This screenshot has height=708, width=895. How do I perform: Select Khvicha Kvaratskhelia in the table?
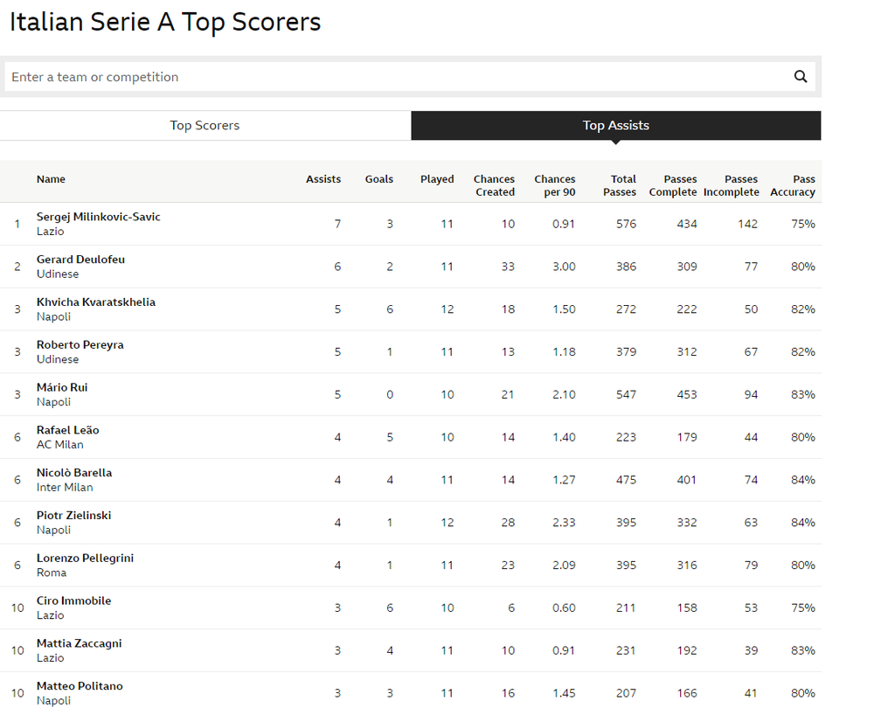click(x=96, y=302)
